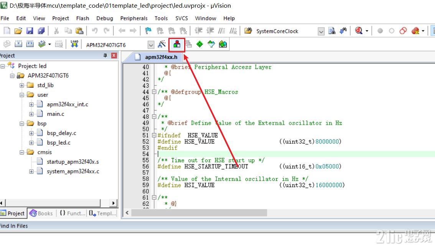
Task: Close the Project panel with the red X
Action: coord(114,55)
